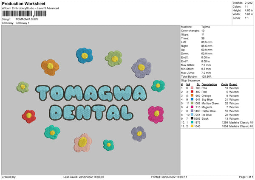Select the Sky Blue thread swatch
The width and height of the screenshot is (255, 180).
192,99
